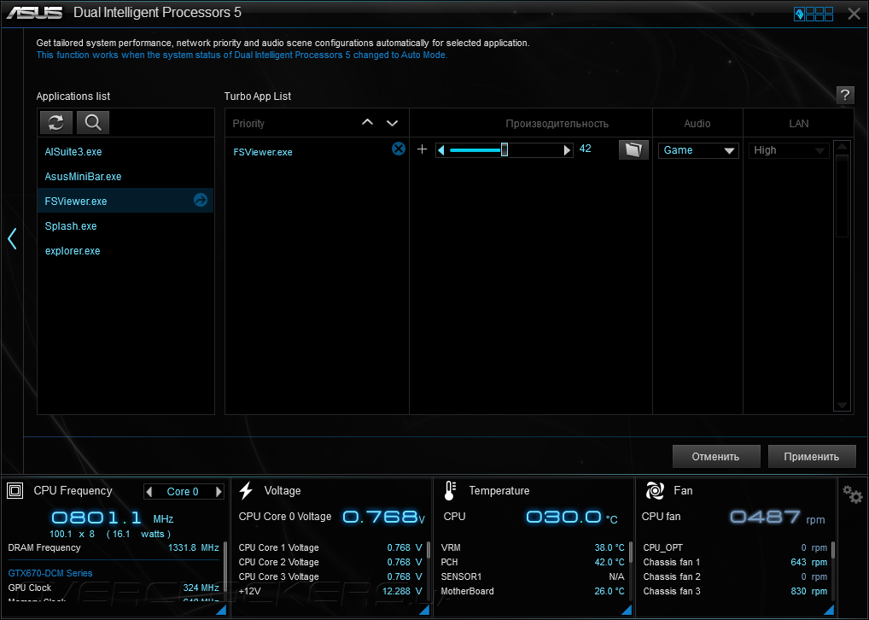Click the Fan icon
Viewport: 869px width, 620px height.
point(655,490)
